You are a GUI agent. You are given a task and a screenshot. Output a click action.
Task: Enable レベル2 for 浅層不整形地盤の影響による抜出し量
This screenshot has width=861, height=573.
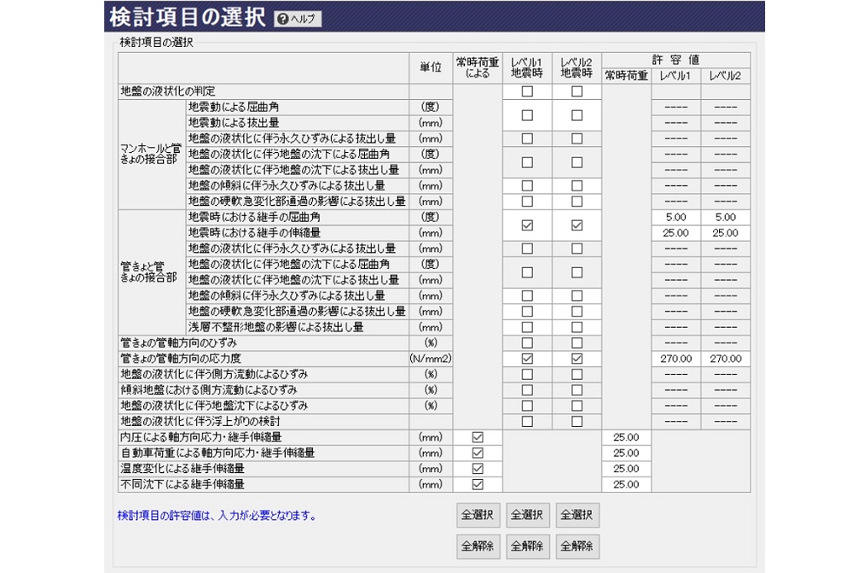pyautogui.click(x=577, y=327)
